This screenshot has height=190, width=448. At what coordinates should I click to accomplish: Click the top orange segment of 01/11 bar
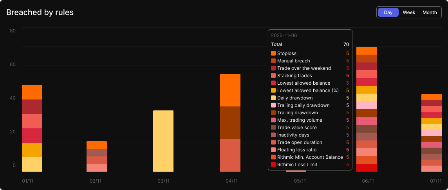(x=32, y=92)
